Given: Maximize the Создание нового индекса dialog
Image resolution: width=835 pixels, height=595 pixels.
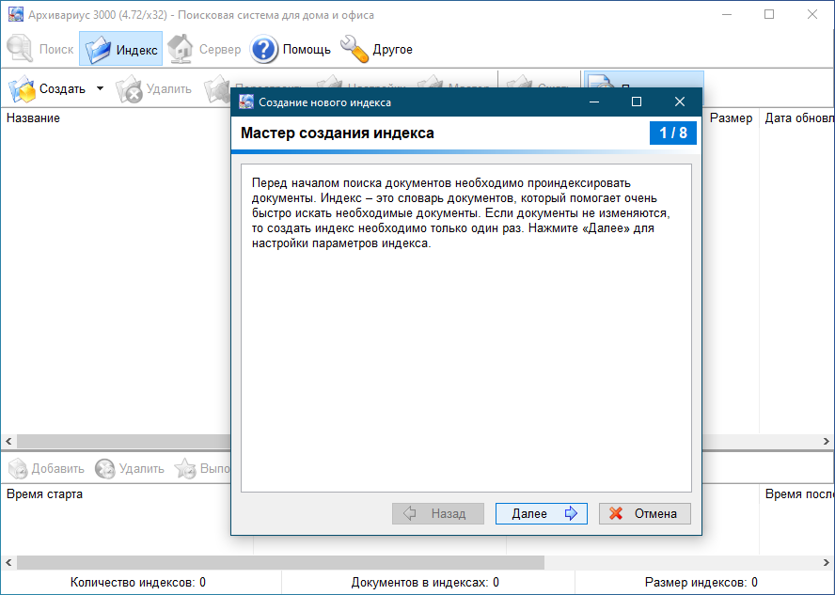Looking at the screenshot, I should [x=637, y=102].
